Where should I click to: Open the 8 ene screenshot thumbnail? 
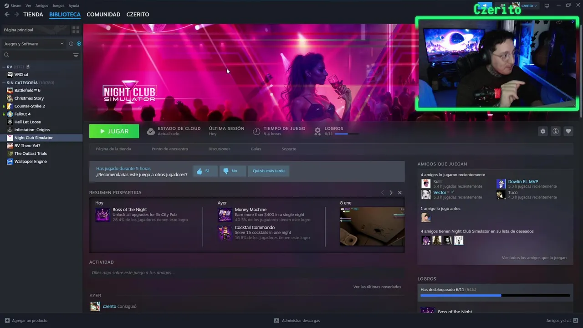click(x=372, y=226)
